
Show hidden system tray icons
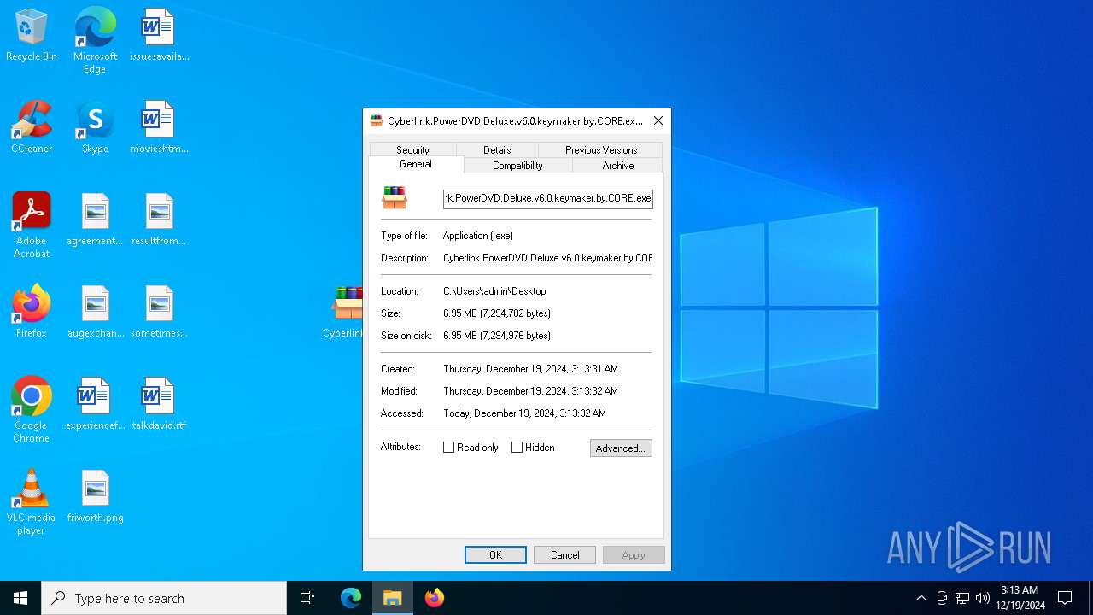tap(921, 598)
